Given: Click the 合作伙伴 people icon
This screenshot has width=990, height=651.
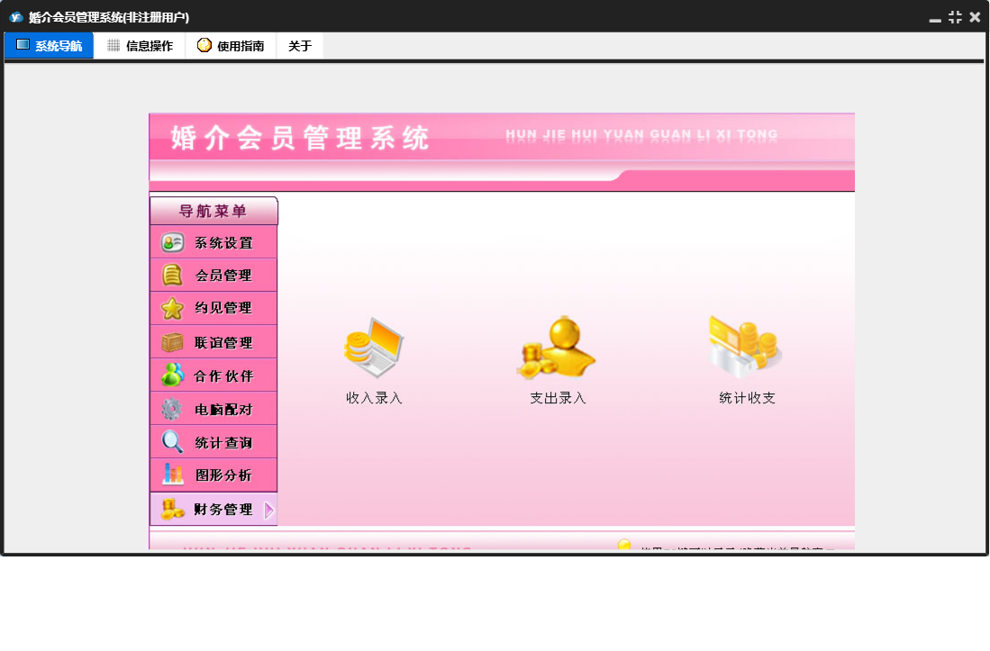Looking at the screenshot, I should [172, 375].
